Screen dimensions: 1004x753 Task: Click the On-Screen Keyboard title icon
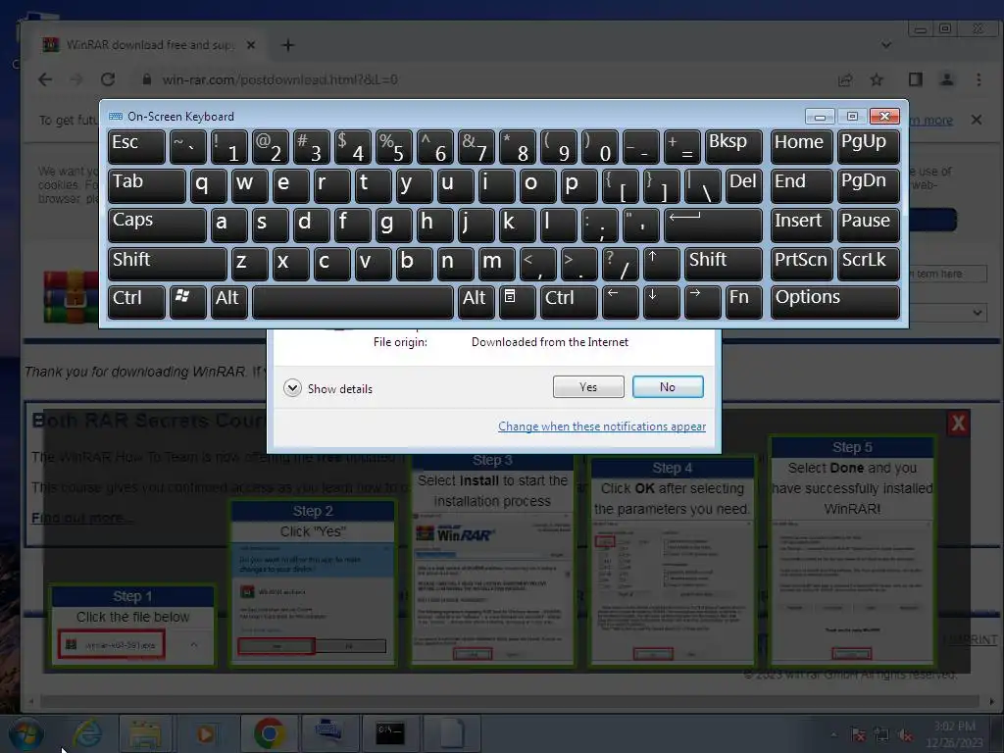[116, 116]
